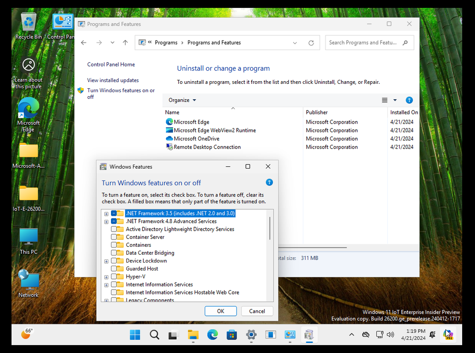475x353 pixels.
Task: Open recent locations dropdown next to Forward
Action: pyautogui.click(x=112, y=43)
